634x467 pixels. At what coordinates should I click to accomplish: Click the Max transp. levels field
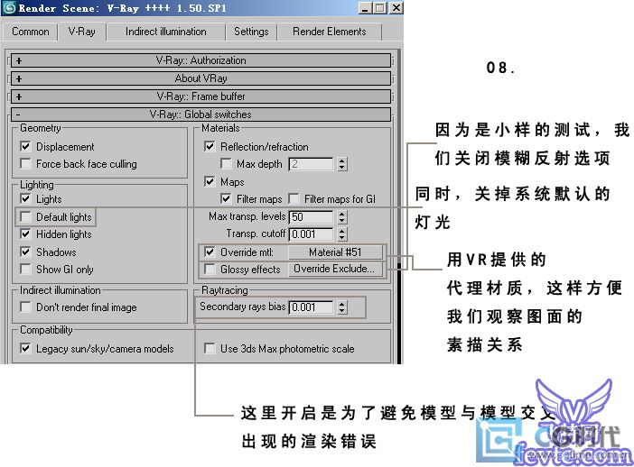pyautogui.click(x=311, y=217)
